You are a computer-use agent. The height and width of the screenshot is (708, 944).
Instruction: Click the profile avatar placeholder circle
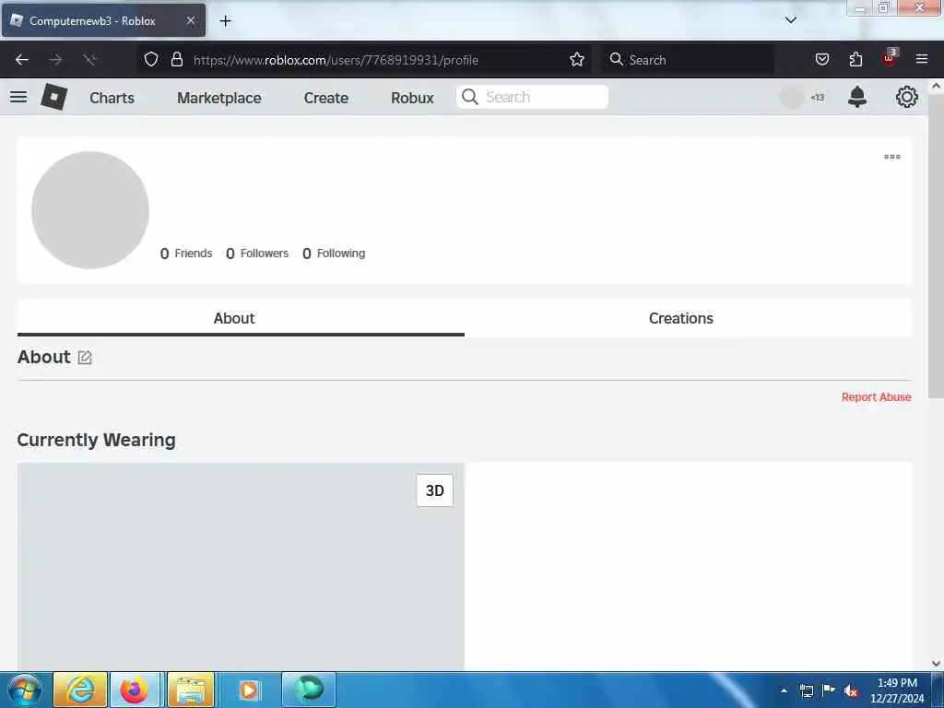pos(90,209)
